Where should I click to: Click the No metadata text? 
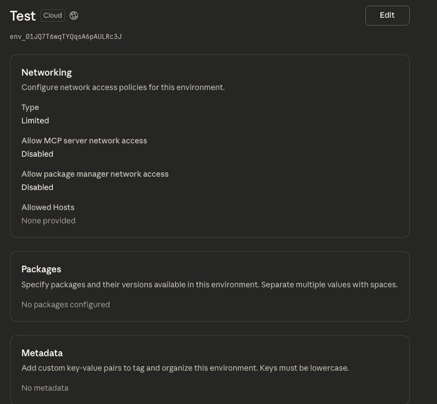point(45,388)
